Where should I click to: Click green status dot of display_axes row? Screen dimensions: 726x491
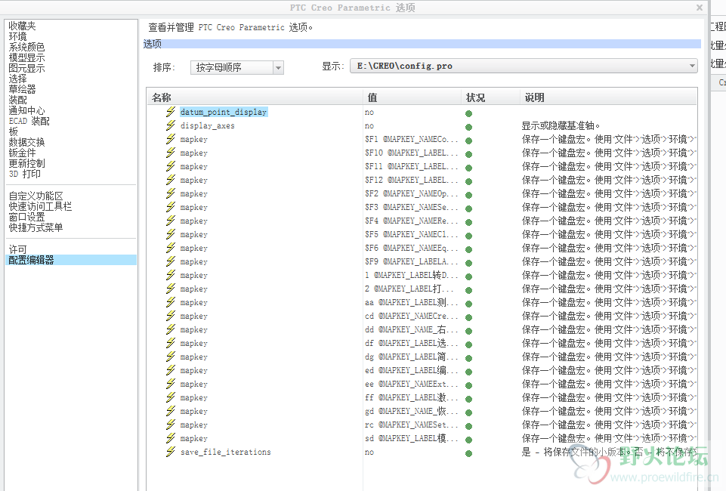[468, 127]
